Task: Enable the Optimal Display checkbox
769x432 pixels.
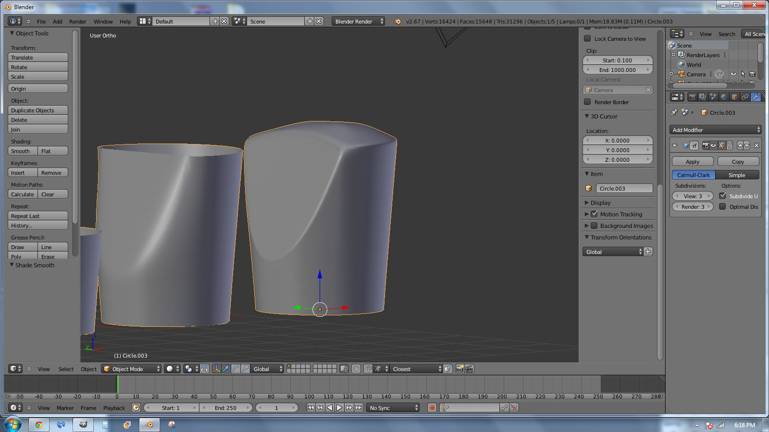Action: (722, 206)
